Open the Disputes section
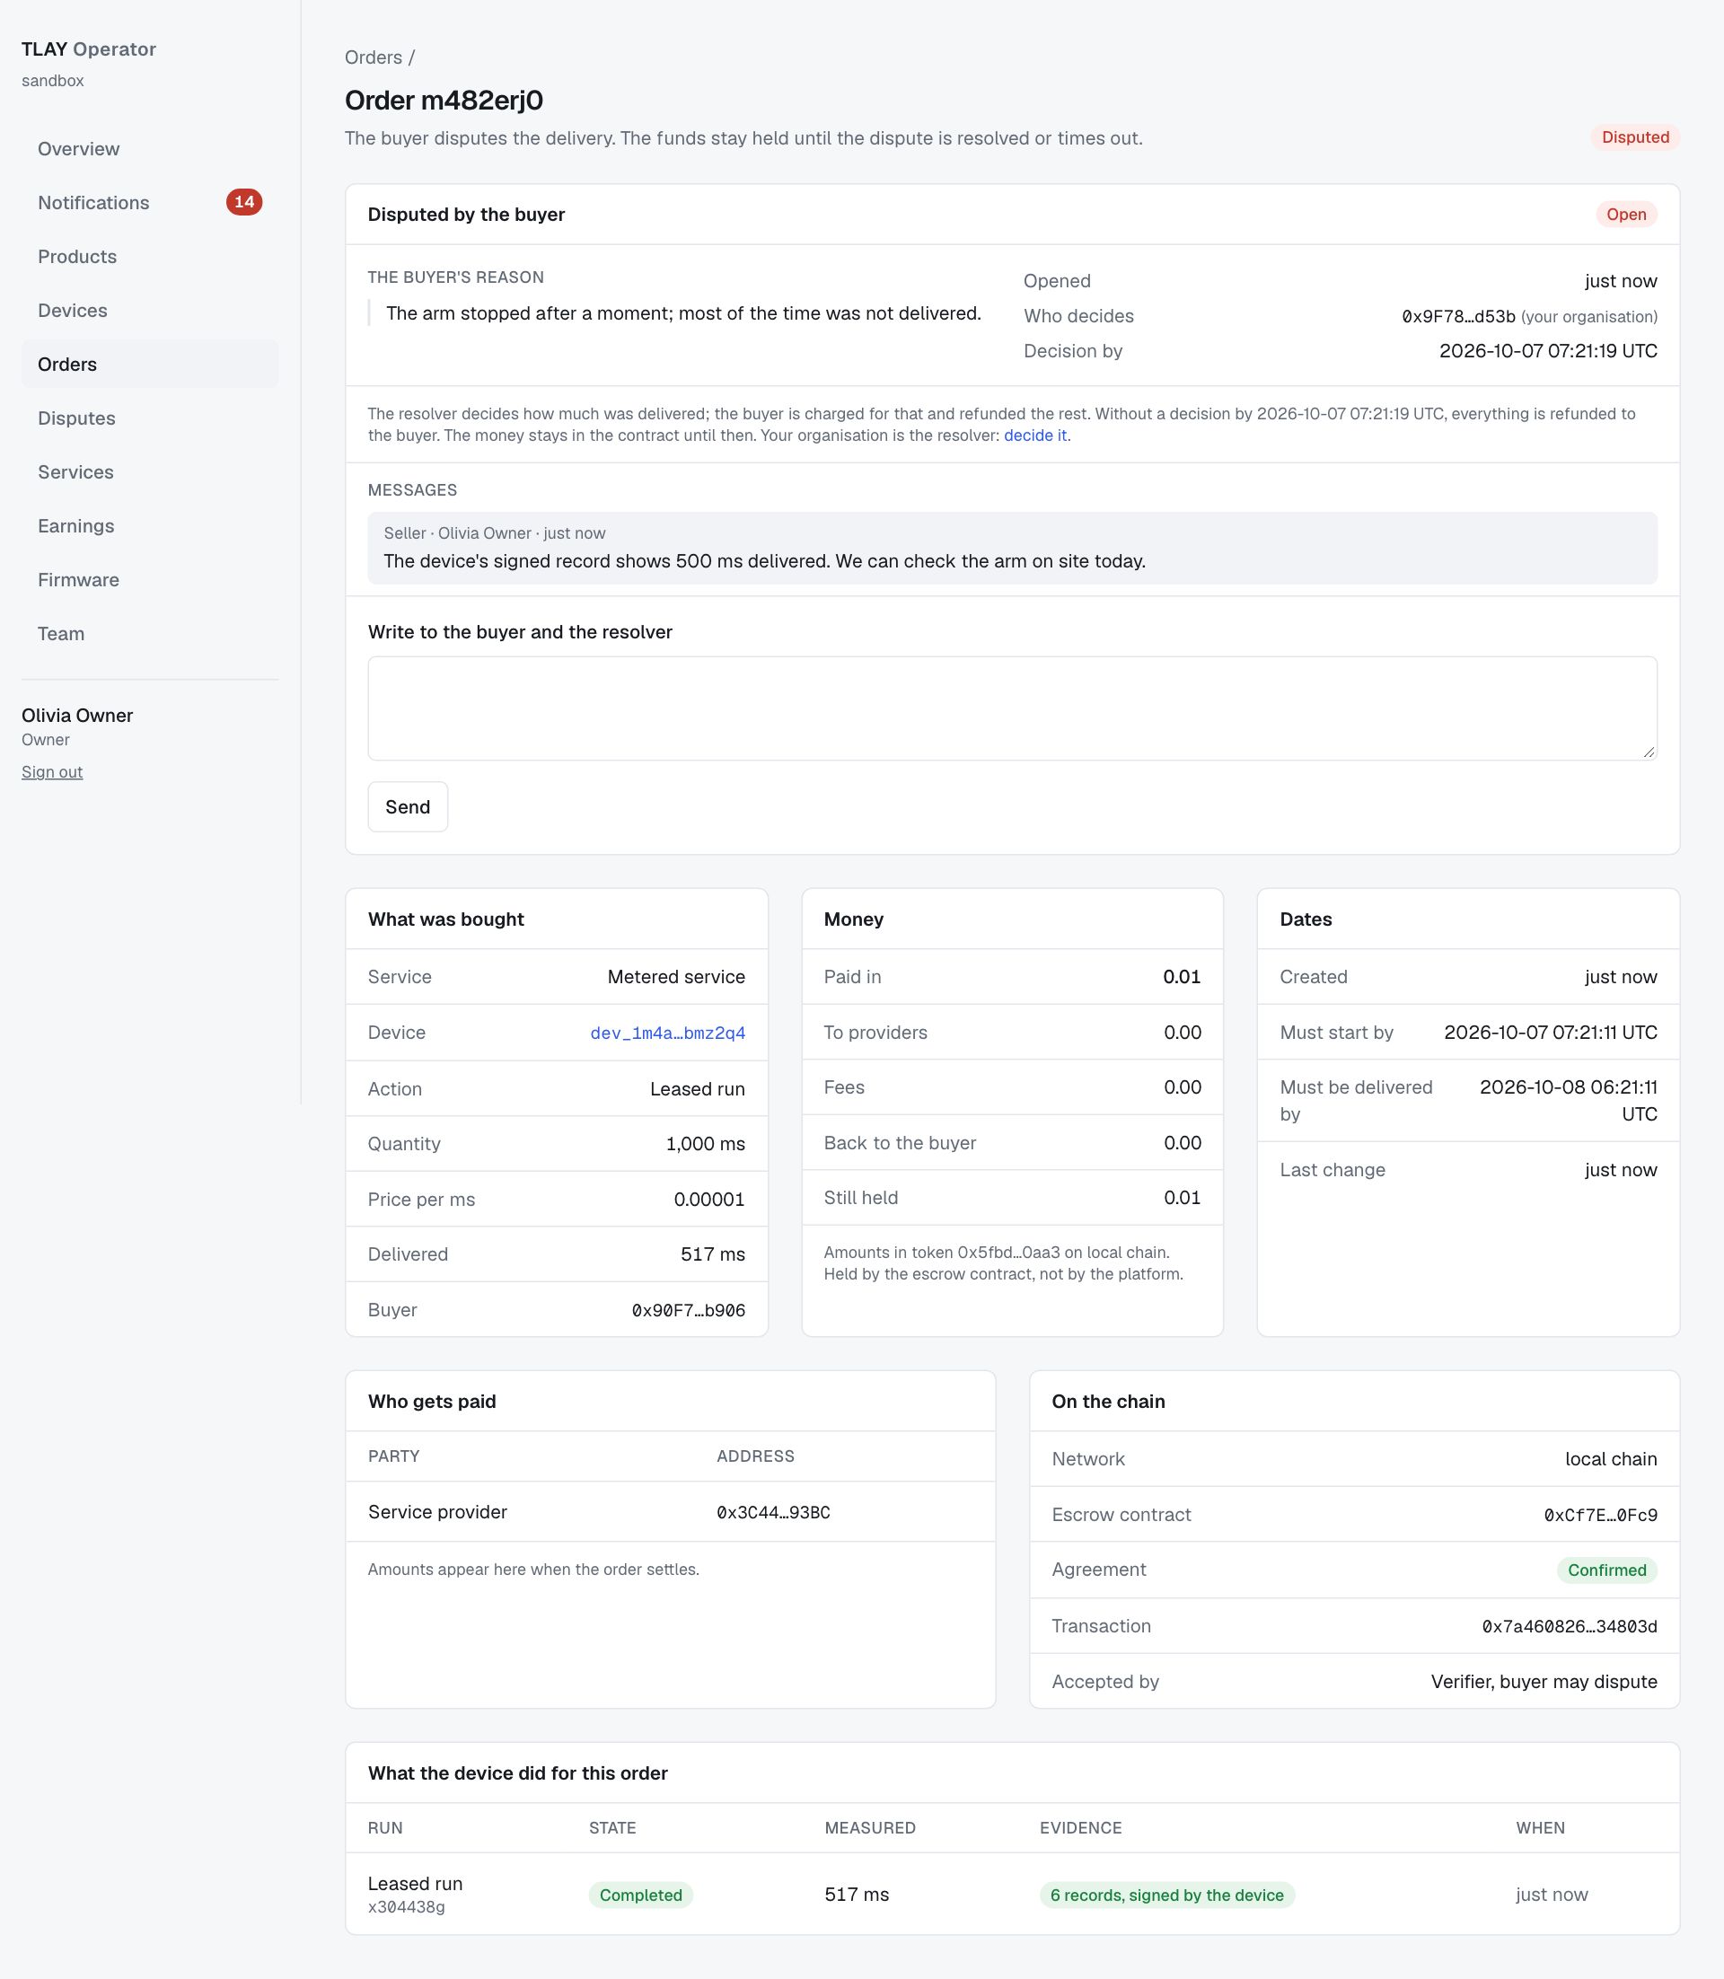 tap(150, 418)
